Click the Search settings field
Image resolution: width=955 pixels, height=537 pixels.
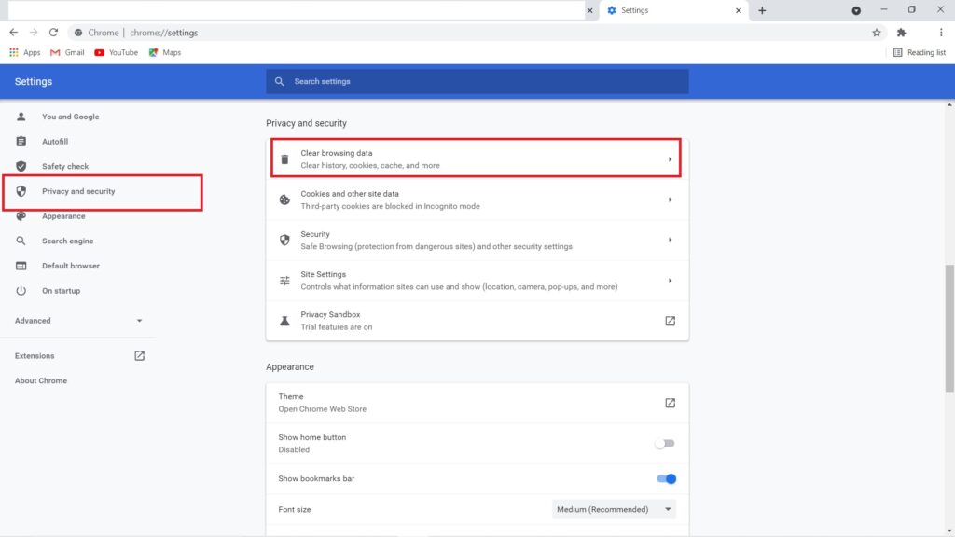pyautogui.click(x=477, y=81)
